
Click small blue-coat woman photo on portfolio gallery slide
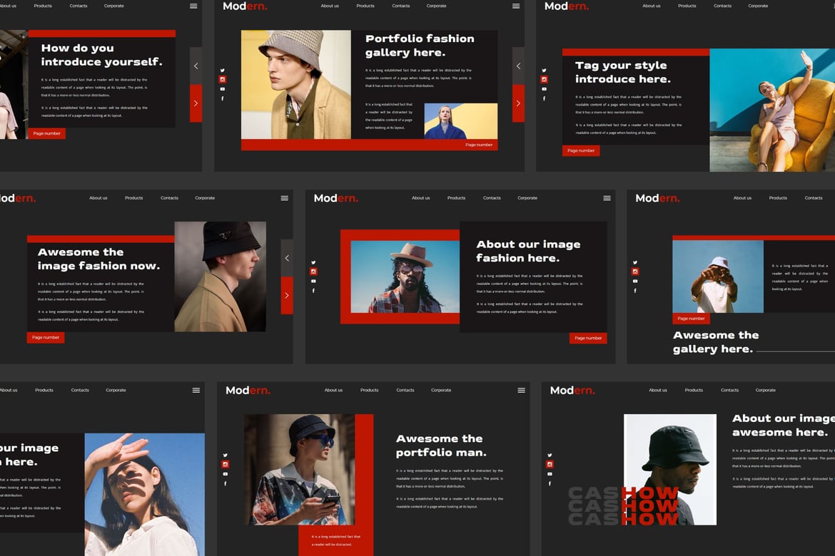pyautogui.click(x=460, y=121)
